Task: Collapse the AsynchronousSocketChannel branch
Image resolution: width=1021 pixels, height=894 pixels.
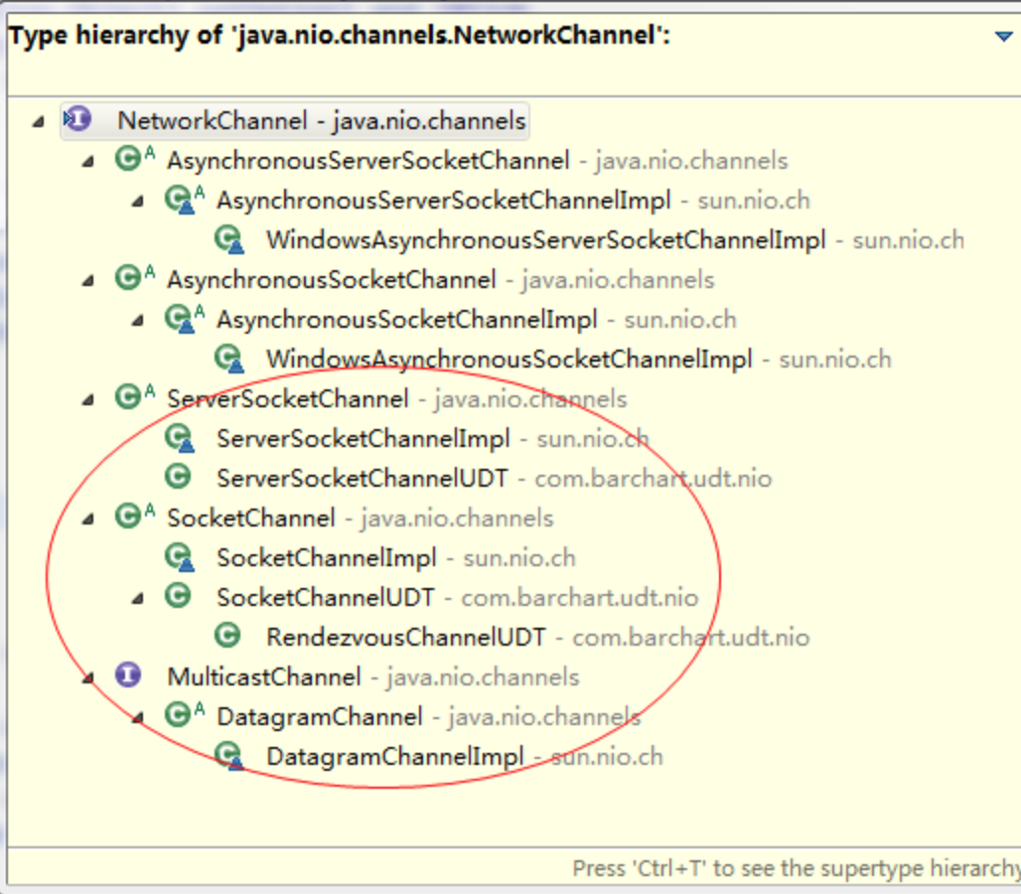Action: point(86,279)
